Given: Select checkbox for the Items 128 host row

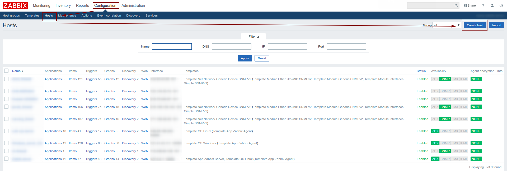Looking at the screenshot, I should [6, 143].
